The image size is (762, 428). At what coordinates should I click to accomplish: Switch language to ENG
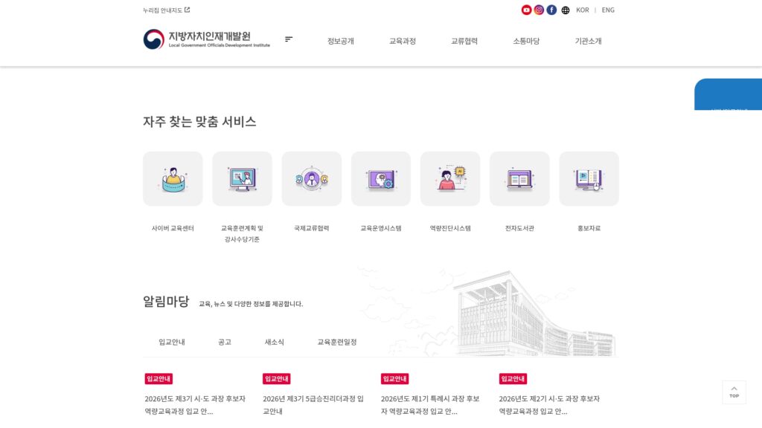click(607, 10)
